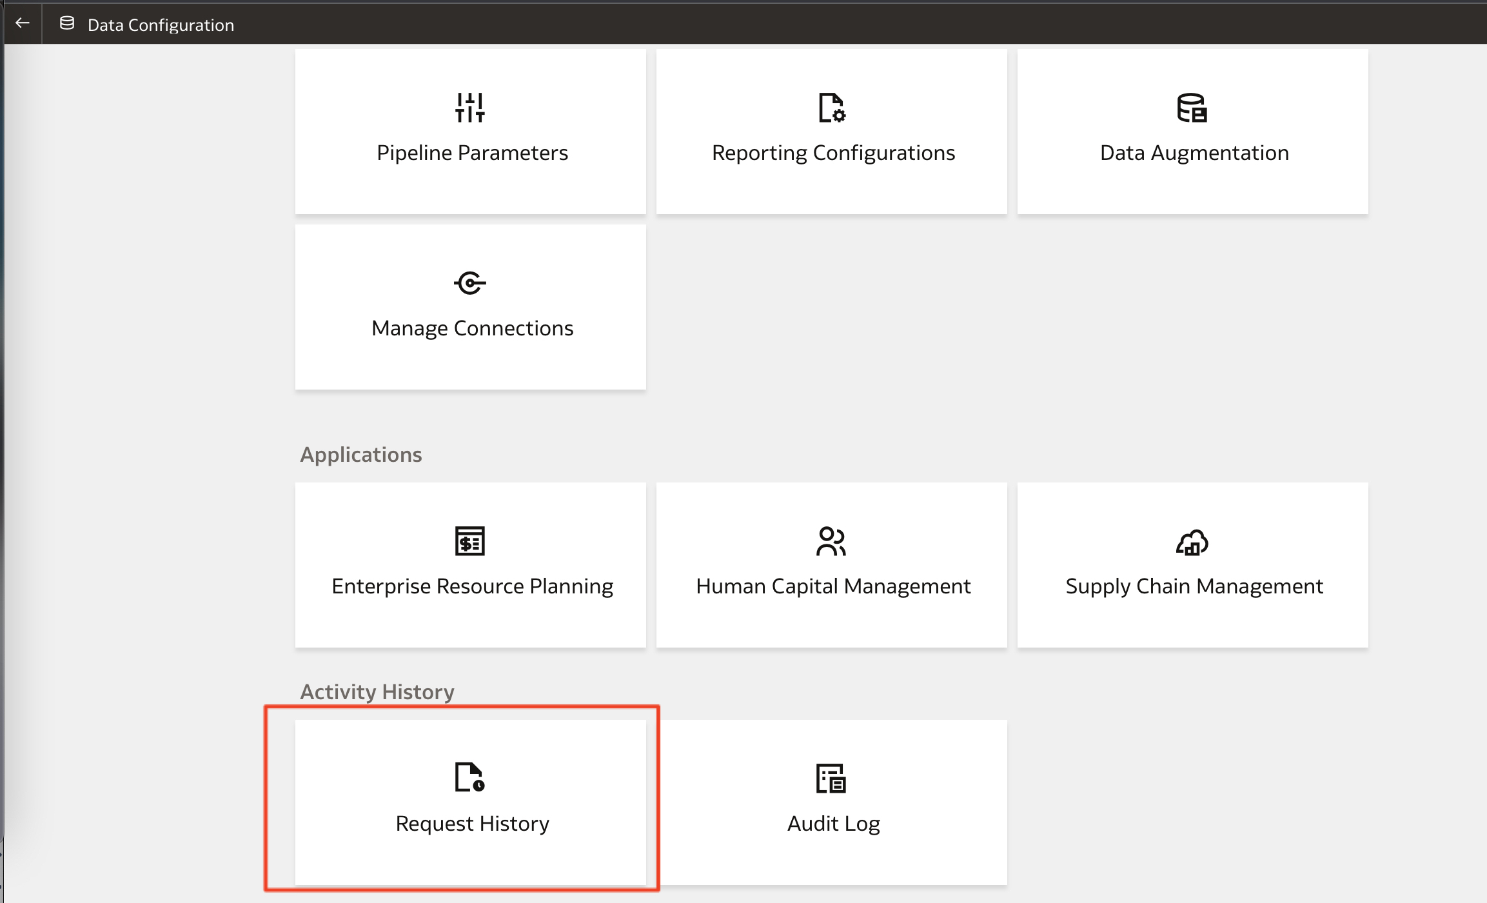Open Supply Chain Management label
This screenshot has height=903, width=1487.
(1194, 586)
